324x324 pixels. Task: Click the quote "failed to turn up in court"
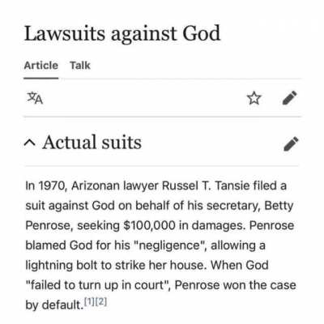98,285
